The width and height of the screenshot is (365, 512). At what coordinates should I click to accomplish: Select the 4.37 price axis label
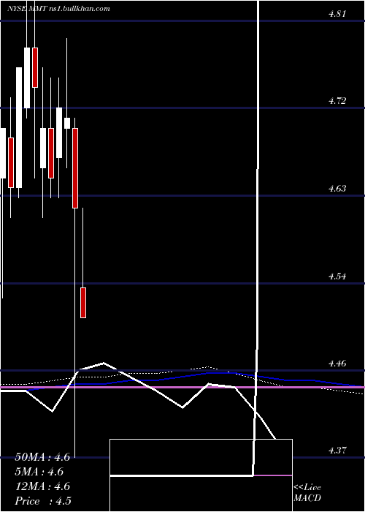point(337,451)
